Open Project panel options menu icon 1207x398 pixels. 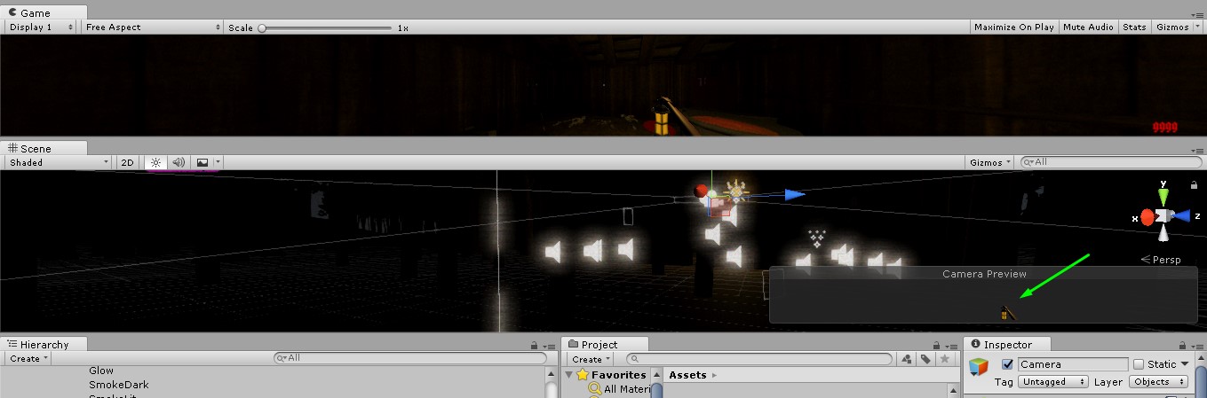[951, 346]
